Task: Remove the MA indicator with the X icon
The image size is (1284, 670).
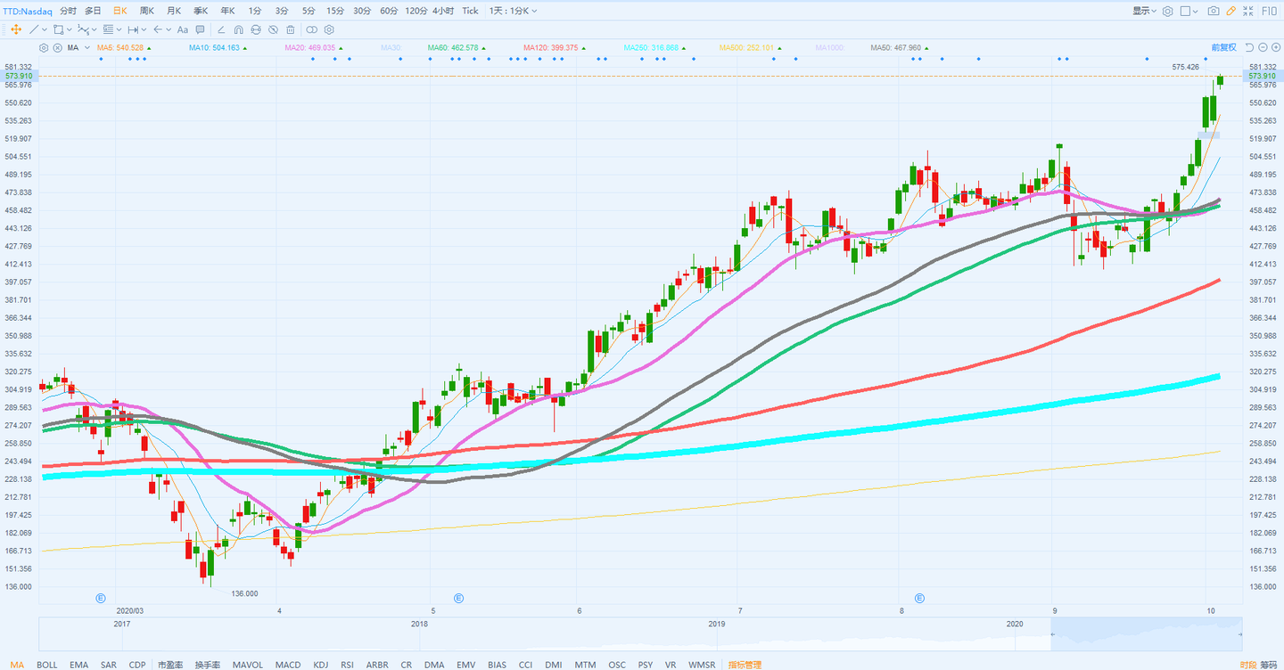Action: point(58,47)
